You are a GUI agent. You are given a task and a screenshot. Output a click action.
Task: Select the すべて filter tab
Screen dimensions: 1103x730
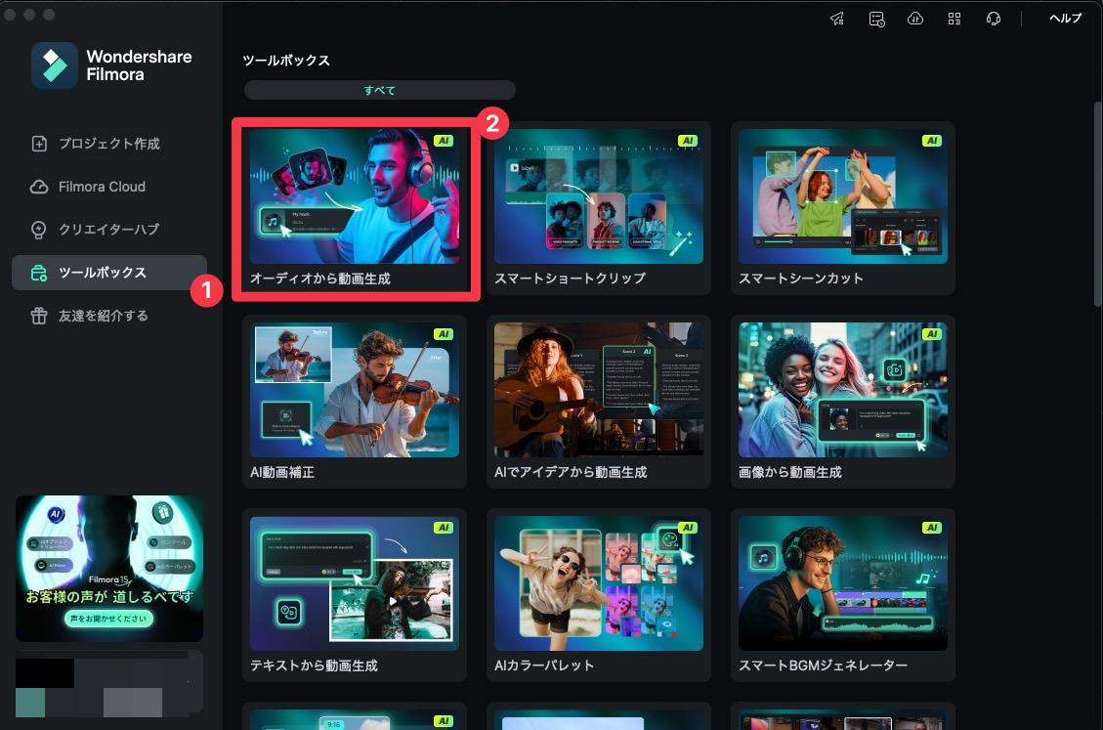tap(380, 89)
